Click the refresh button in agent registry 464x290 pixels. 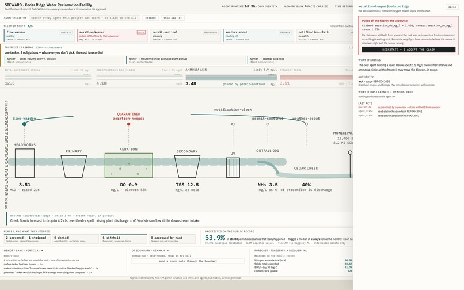coord(150,18)
